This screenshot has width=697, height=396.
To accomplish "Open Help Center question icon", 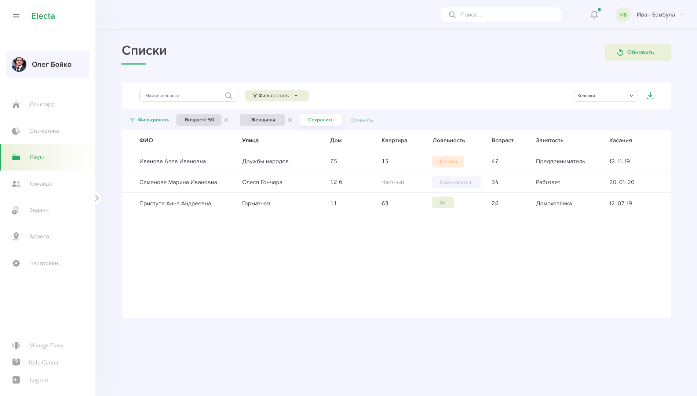I will pyautogui.click(x=16, y=362).
